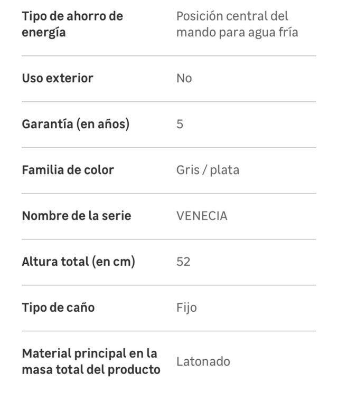This screenshot has width=338, height=393.
Task: Select the 'Latonado' material value
Action: (x=203, y=362)
